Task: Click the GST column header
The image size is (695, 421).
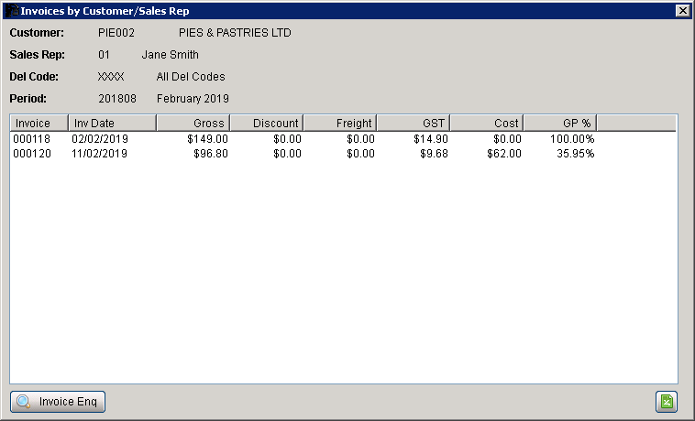Action: [x=414, y=123]
